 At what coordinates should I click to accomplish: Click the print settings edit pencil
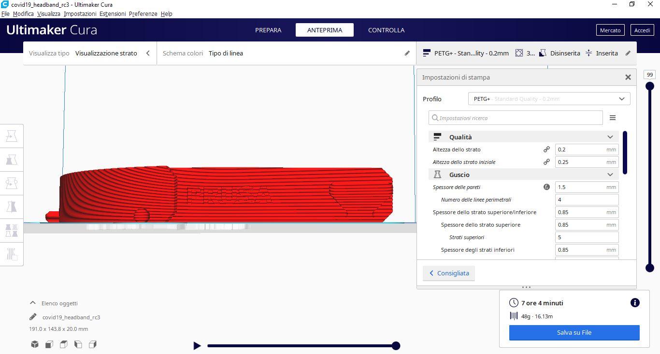[628, 53]
